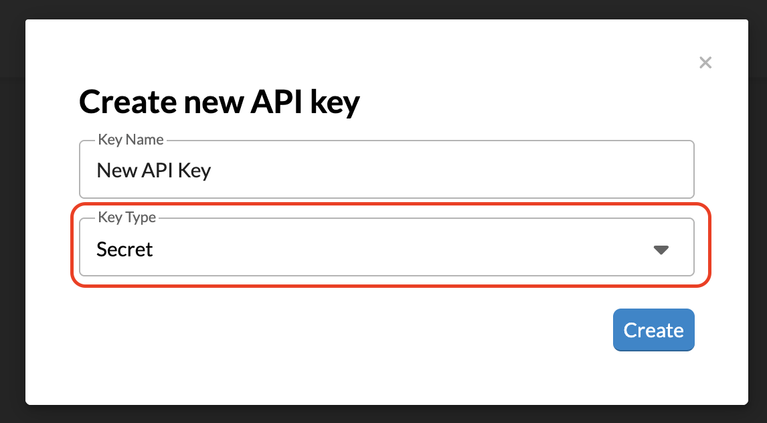Click the Create new API key heading
Image resolution: width=767 pixels, height=423 pixels.
220,102
